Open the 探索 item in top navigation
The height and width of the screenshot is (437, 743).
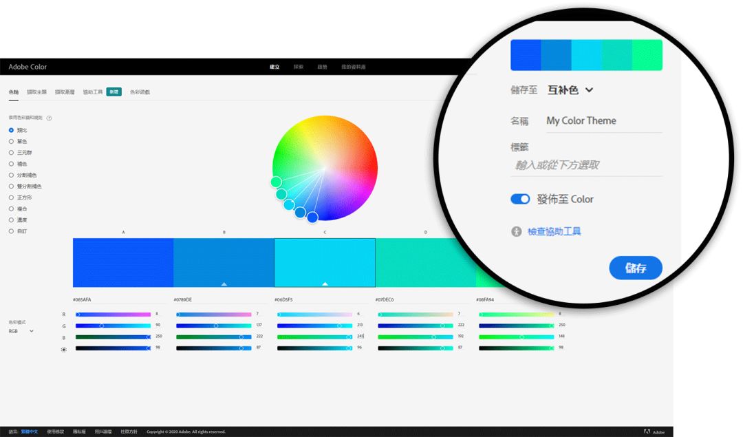[299, 67]
